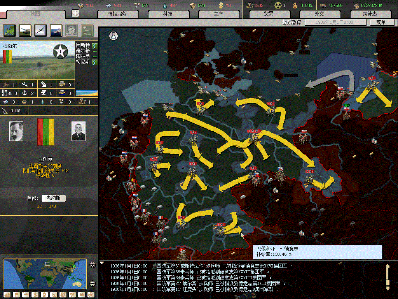Image resolution: width=398 pixels, height=299 pixels.
Task: Switch to supply map mode coin stack icon
Action: click(44, 295)
